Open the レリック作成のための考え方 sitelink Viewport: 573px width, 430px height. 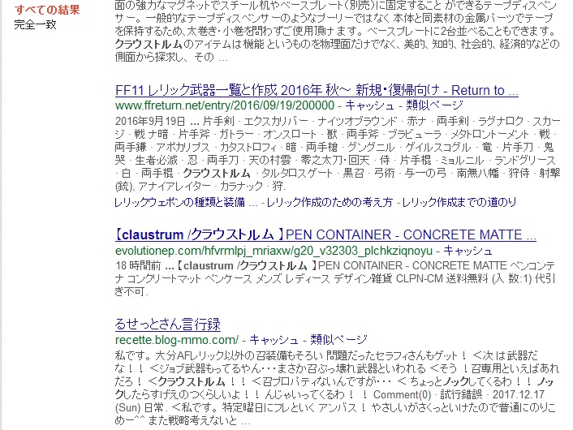(330, 202)
